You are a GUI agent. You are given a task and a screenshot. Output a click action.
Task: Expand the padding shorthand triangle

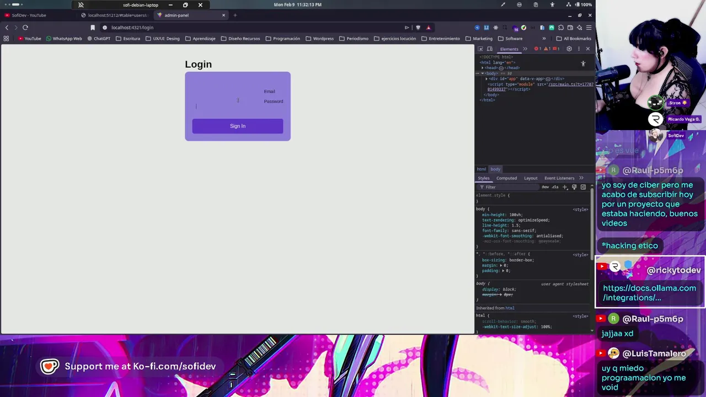[x=502, y=271]
